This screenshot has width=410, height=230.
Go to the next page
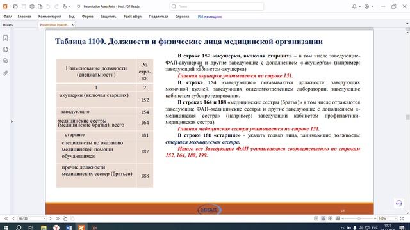[51, 218]
